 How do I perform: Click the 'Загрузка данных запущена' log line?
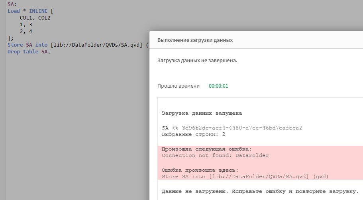pyautogui.click(x=202, y=113)
